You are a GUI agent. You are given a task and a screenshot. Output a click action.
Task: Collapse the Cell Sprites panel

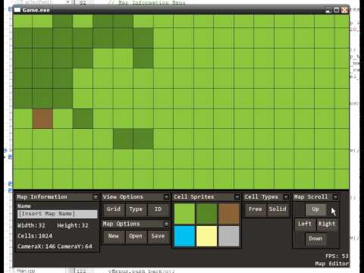[x=237, y=197]
